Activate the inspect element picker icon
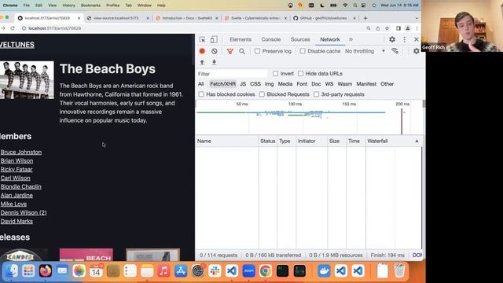Screen dimensions: 503x283 202,39
